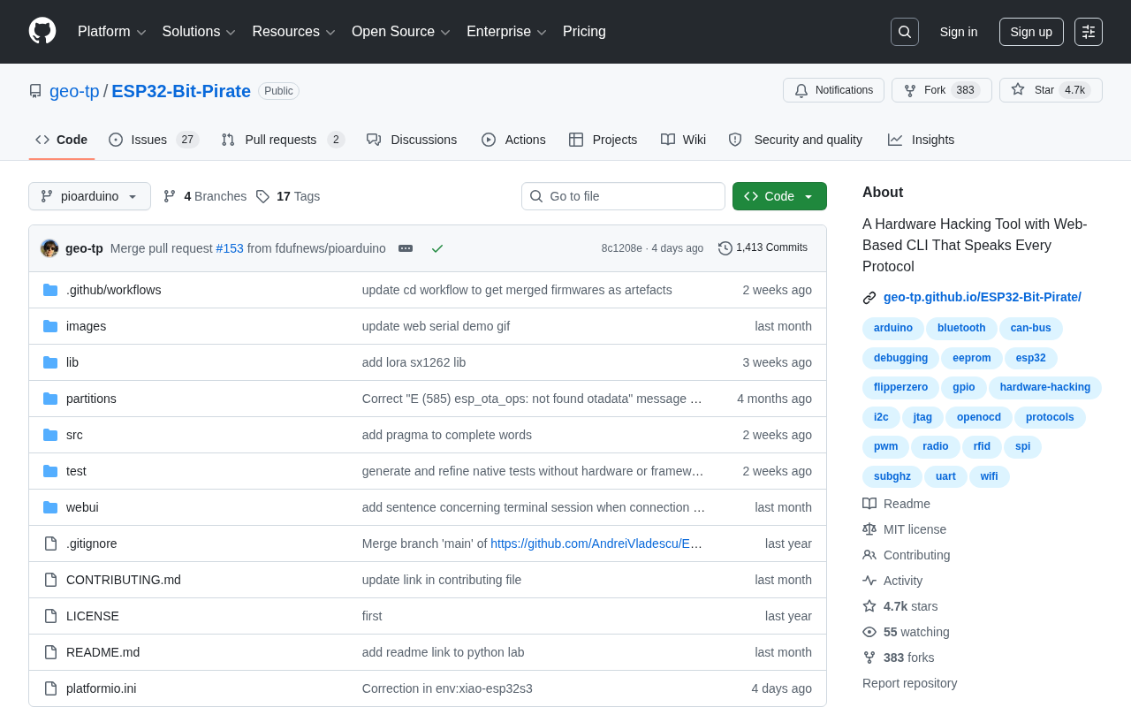Click the link icon next to project website
Viewport: 1131px width, 707px height.
(869, 298)
